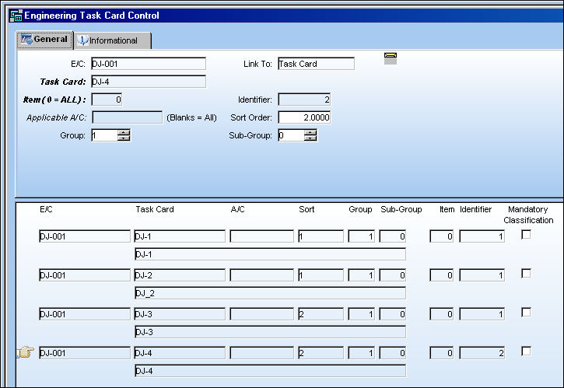Click the Item (0 = ALL) field
Viewport: 564px width, 388px height.
(107, 100)
